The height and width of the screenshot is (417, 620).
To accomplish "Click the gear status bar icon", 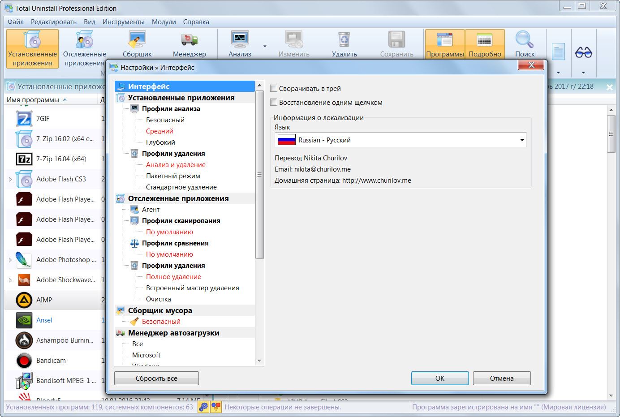I will click(x=203, y=407).
